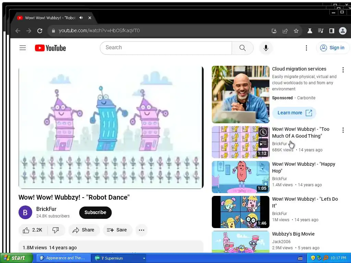The image size is (351, 263).
Task: Click the browser forward arrow
Action: pyautogui.click(x=29, y=31)
